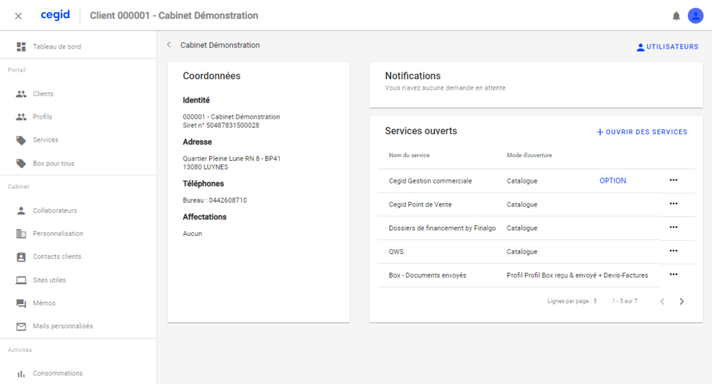
Task: Open options menu for QWS service
Action: pos(673,251)
